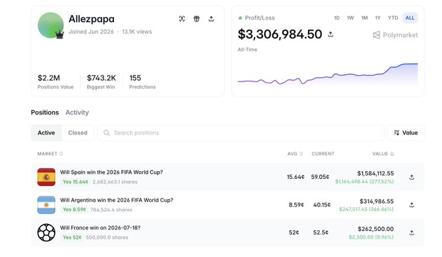The height and width of the screenshot is (257, 442).
Task: Click the Allezpapa profile avatar
Action: [51, 25]
